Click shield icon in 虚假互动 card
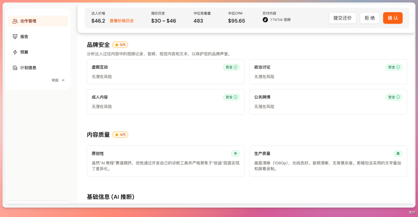418x217 pixels. click(x=236, y=67)
